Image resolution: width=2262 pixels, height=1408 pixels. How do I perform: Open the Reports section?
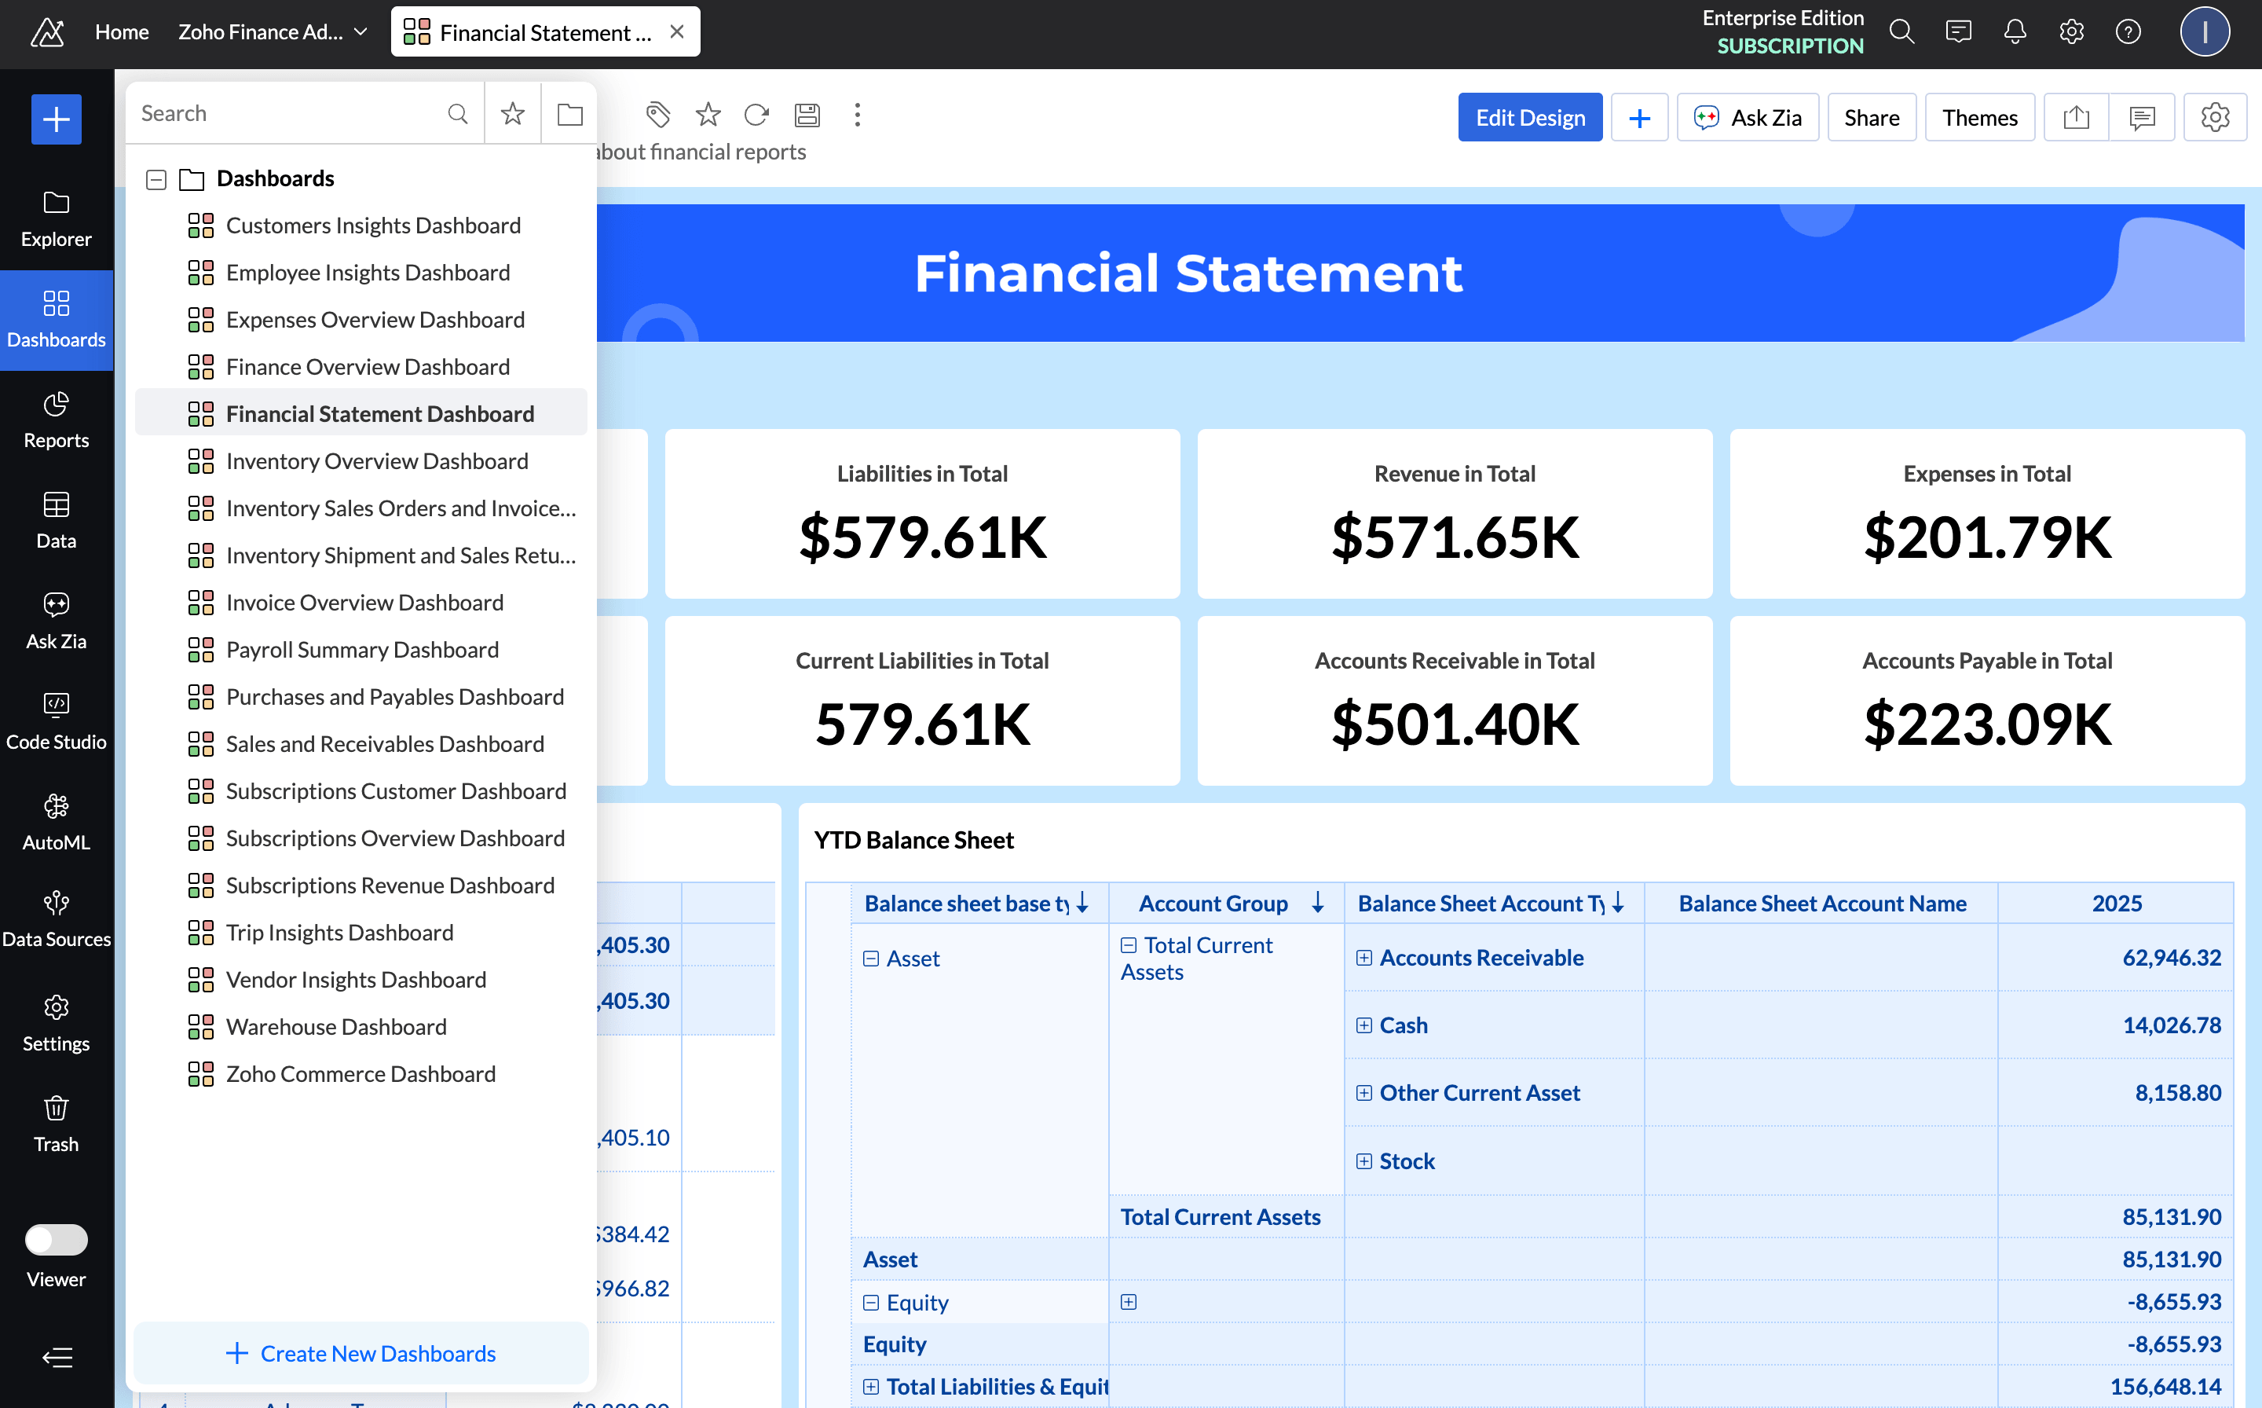(x=56, y=419)
